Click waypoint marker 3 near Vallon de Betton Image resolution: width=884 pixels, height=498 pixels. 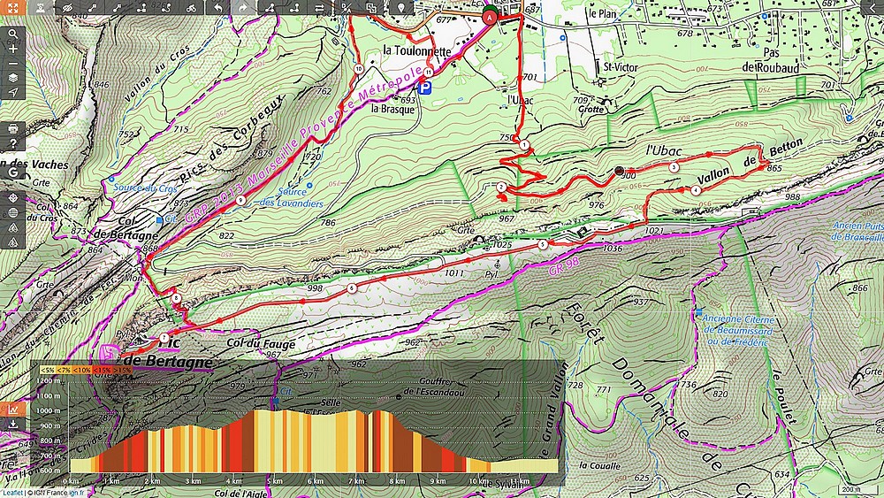(674, 167)
